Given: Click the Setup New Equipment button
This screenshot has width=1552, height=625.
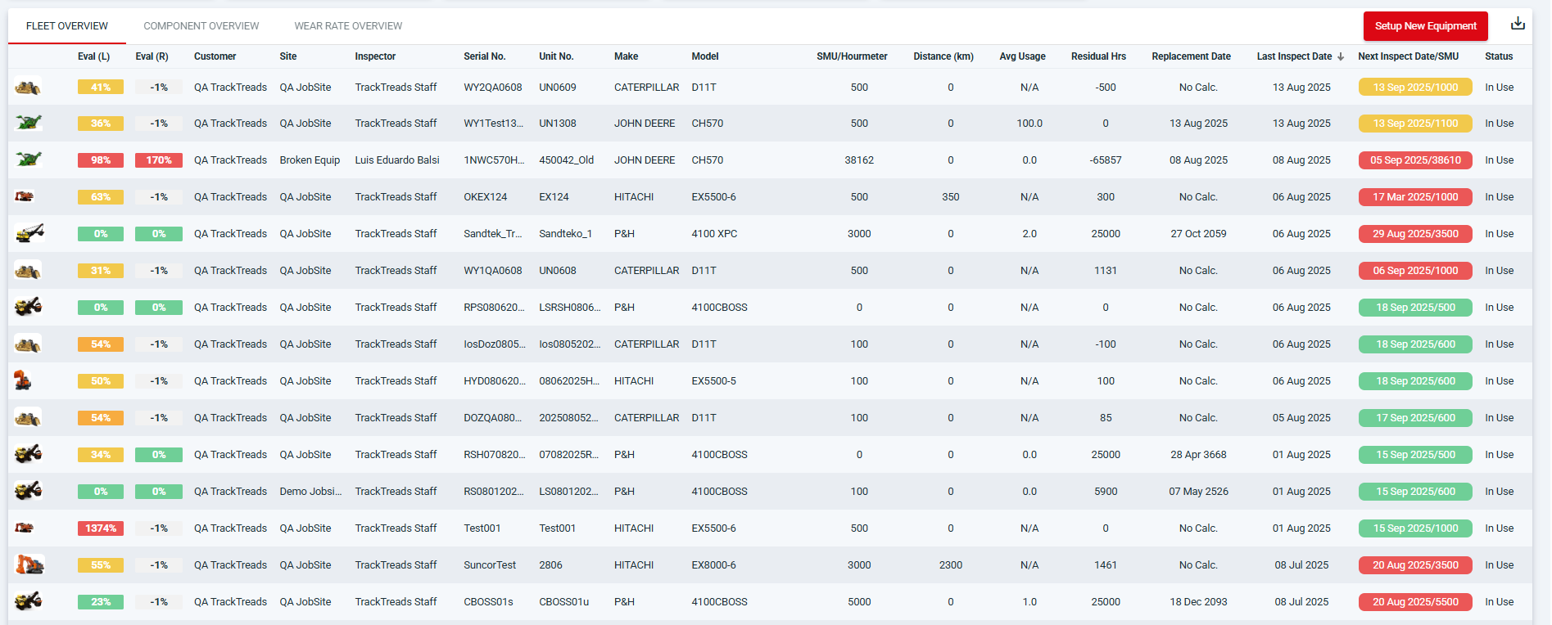Looking at the screenshot, I should pos(1425,26).
